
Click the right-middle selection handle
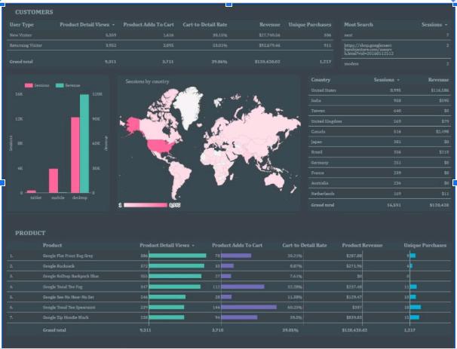[455, 182]
